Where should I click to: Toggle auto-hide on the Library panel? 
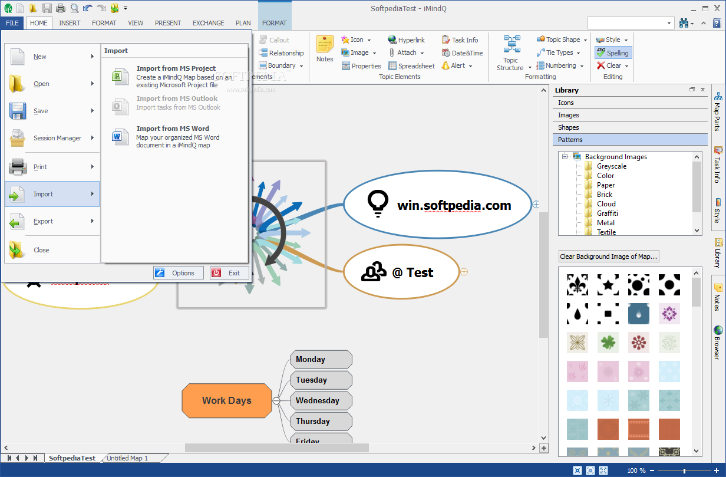692,90
